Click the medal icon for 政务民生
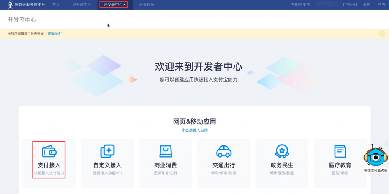389x194 pixels. click(282, 151)
